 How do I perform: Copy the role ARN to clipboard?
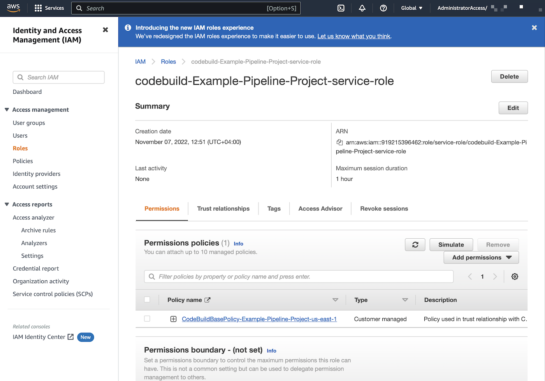(339, 142)
